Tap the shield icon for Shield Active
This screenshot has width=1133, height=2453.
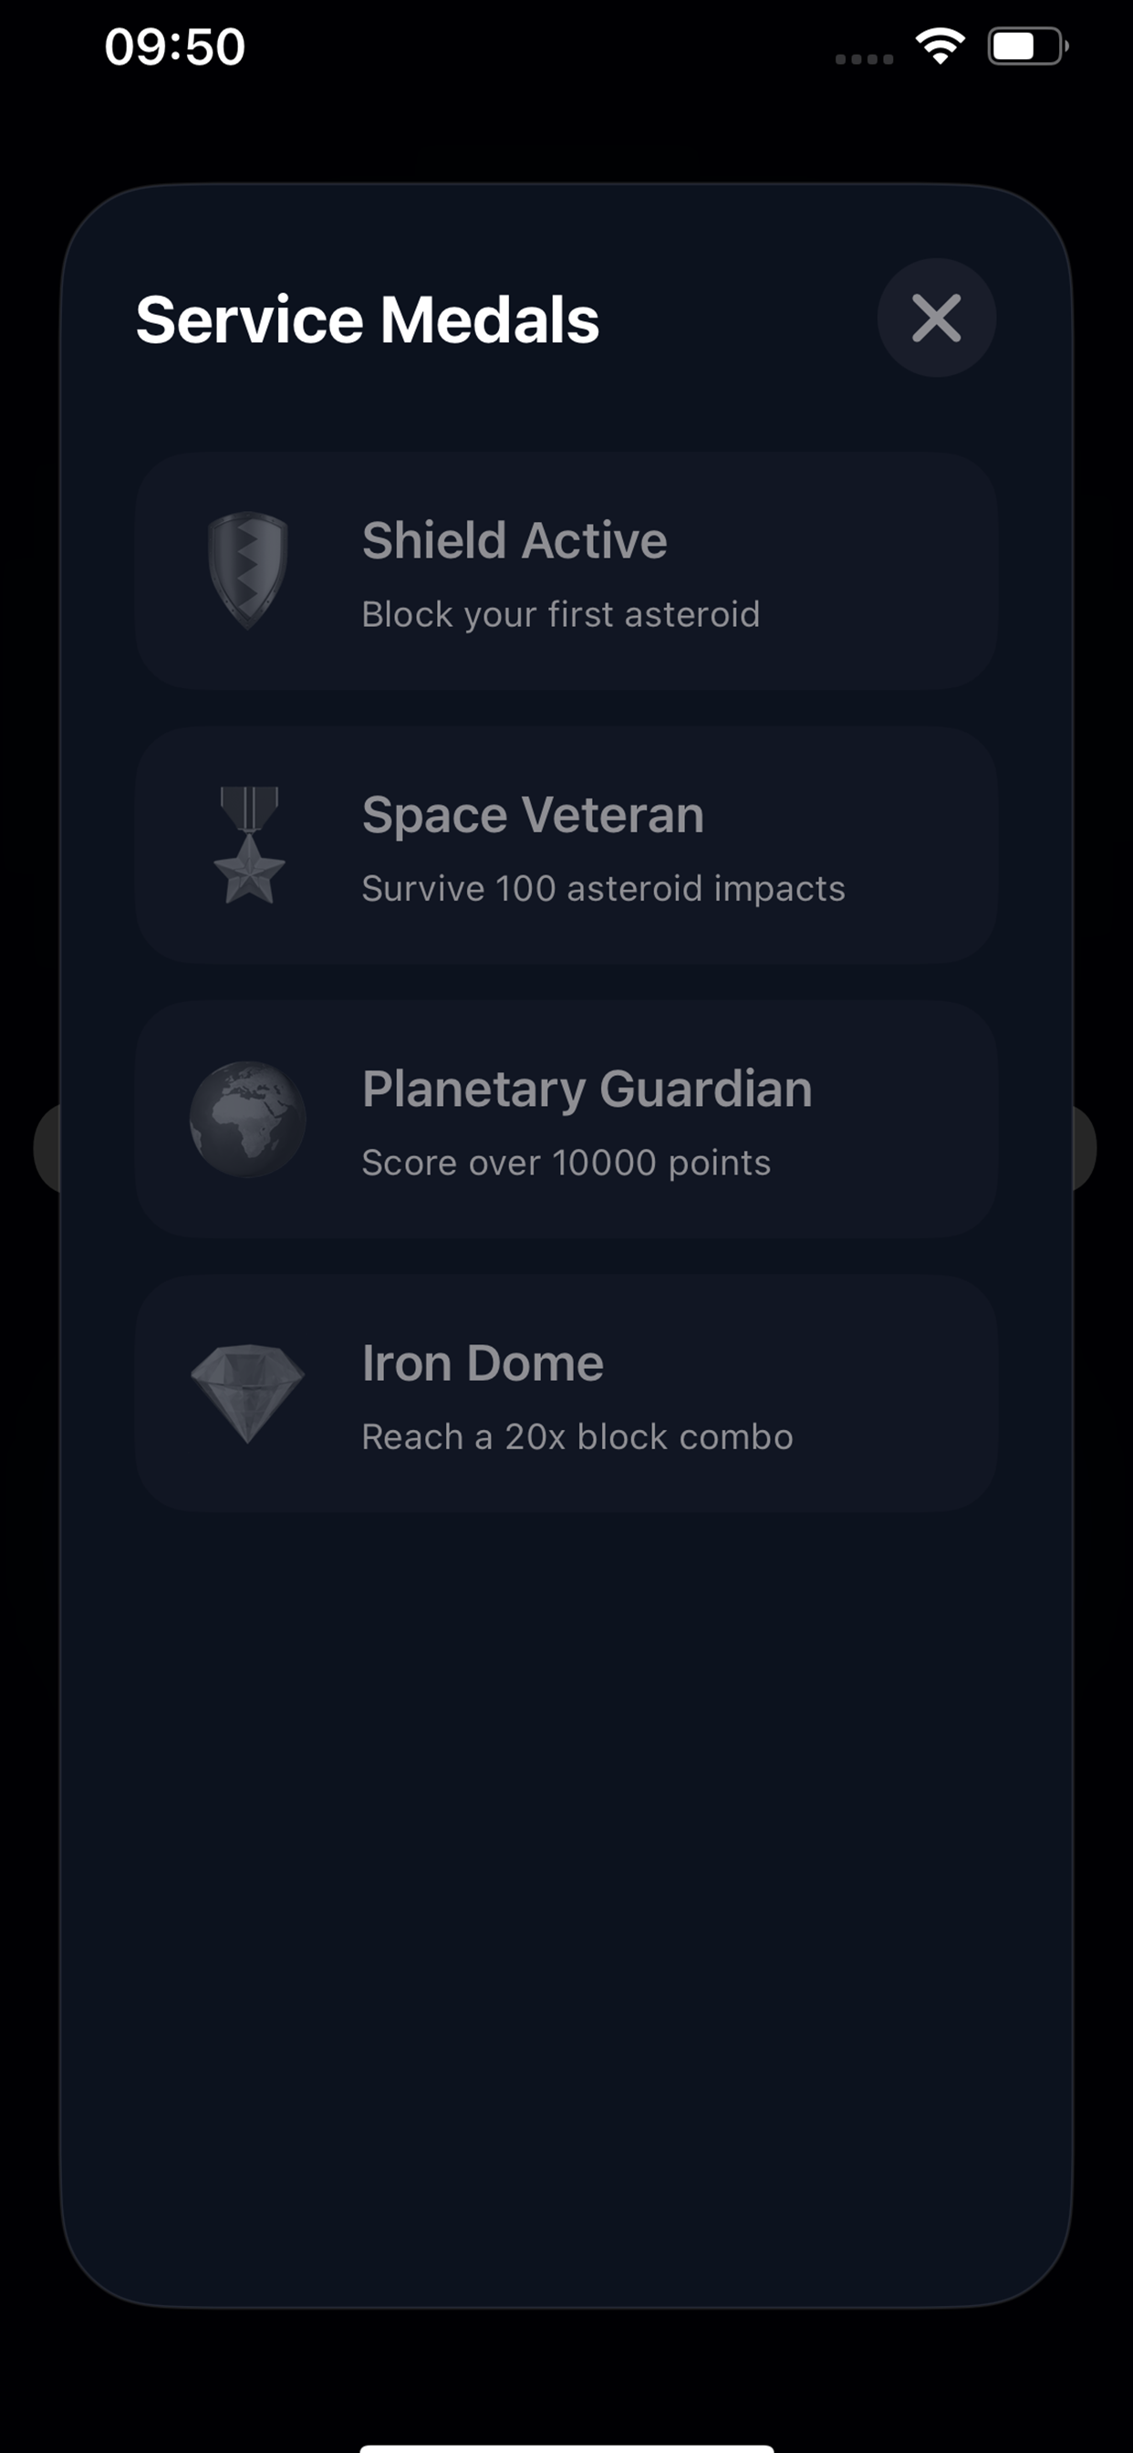pyautogui.click(x=247, y=570)
